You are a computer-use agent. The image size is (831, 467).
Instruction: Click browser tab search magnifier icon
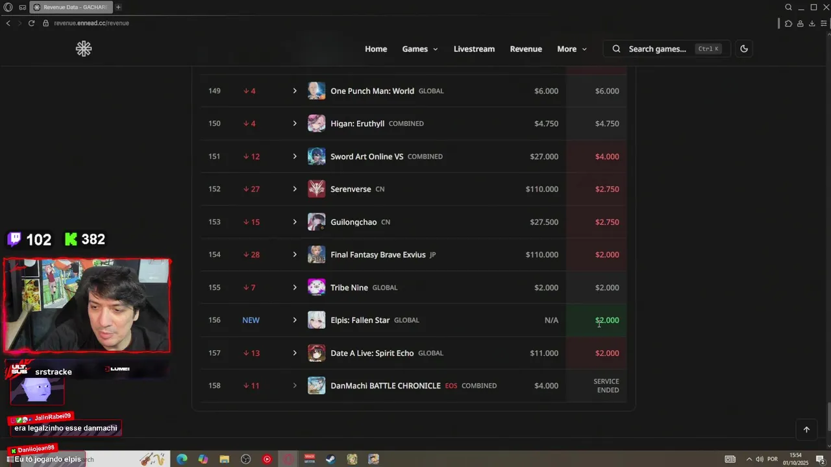pyautogui.click(x=788, y=7)
